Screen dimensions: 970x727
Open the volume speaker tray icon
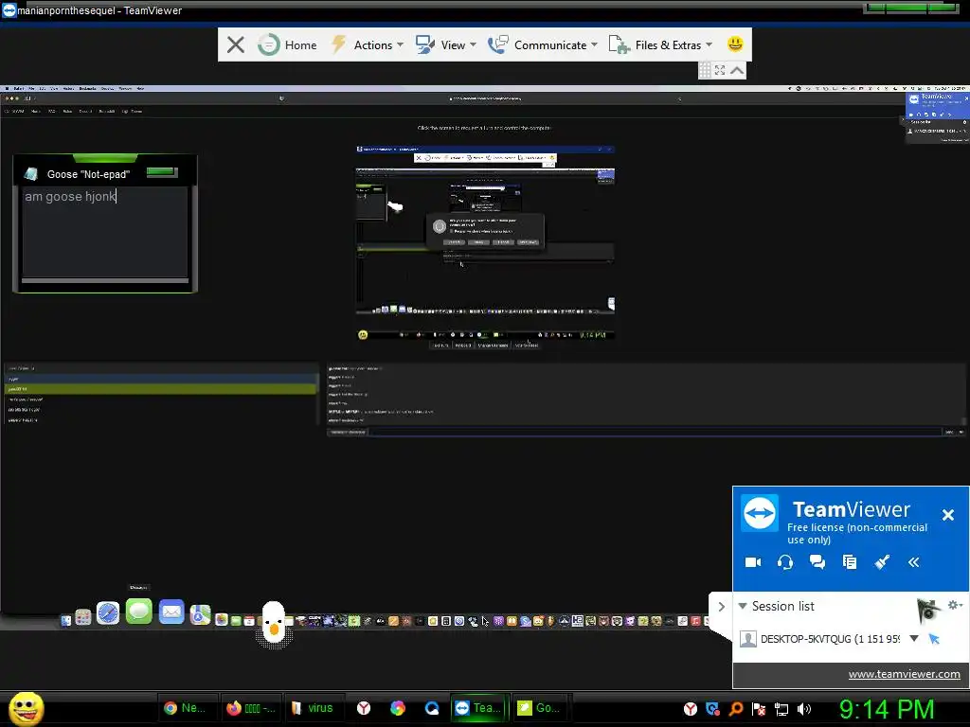(804, 709)
